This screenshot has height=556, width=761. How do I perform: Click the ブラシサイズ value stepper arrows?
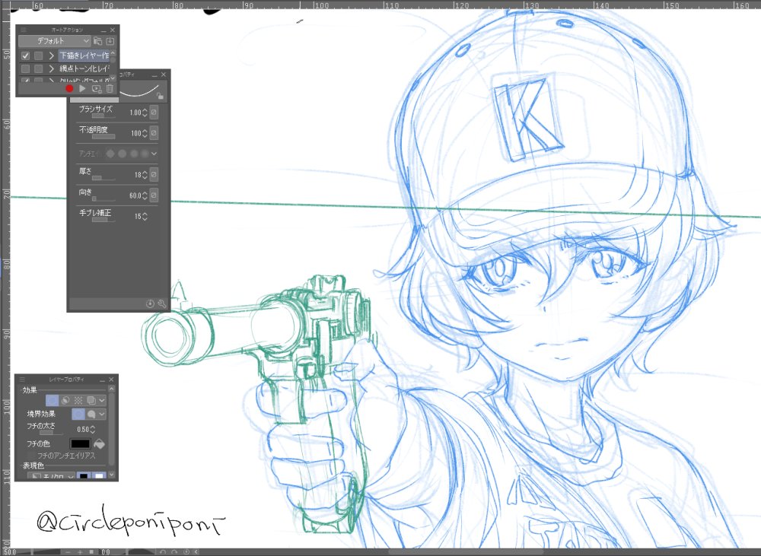click(145, 113)
